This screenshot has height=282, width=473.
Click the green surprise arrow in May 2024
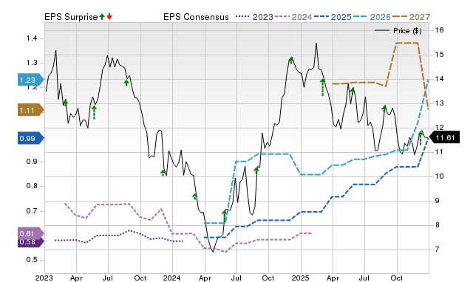[x=224, y=216]
